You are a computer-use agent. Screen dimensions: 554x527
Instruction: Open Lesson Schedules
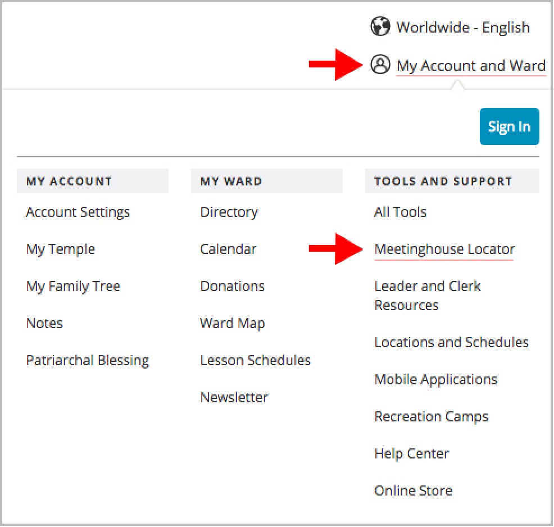pos(255,360)
